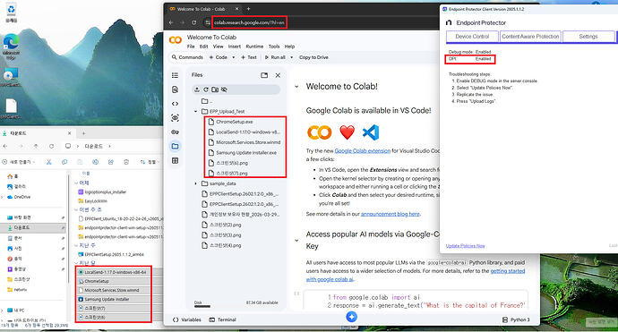Open the Recycle Bin desktop icon
This screenshot has width=618, height=332.
tap(11, 13)
